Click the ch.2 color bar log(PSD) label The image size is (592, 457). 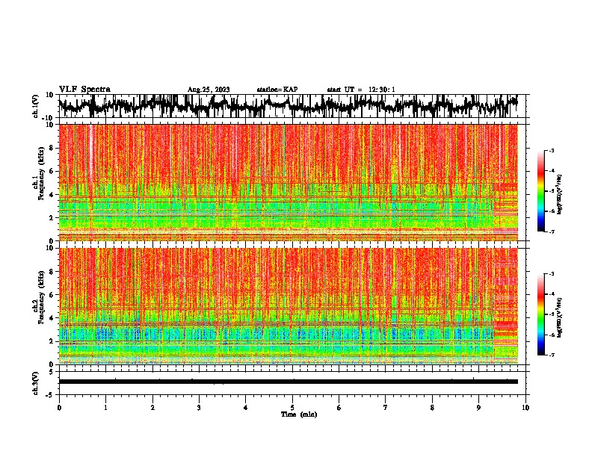coord(560,317)
